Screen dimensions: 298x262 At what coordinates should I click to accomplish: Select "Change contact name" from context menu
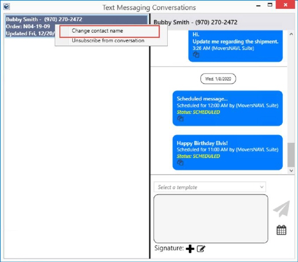pyautogui.click(x=97, y=31)
